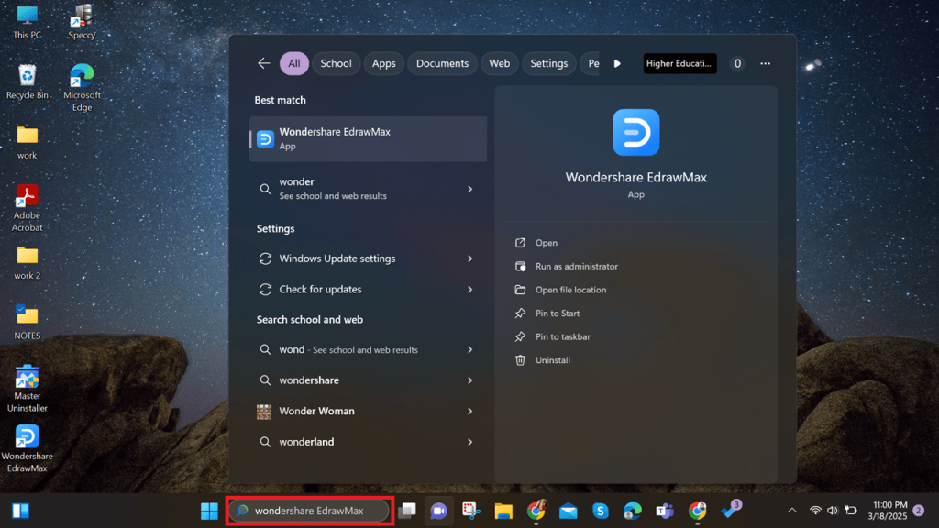
Task: Click Wonder Woman thumbnail image
Action: [x=264, y=412]
